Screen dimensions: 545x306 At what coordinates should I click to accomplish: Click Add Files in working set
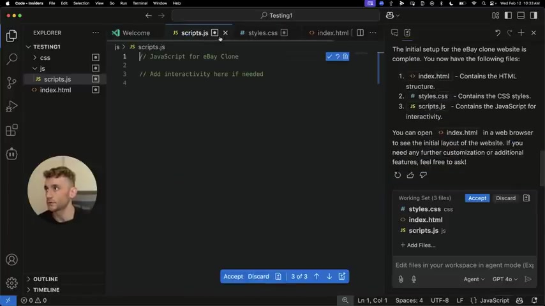[418, 245]
